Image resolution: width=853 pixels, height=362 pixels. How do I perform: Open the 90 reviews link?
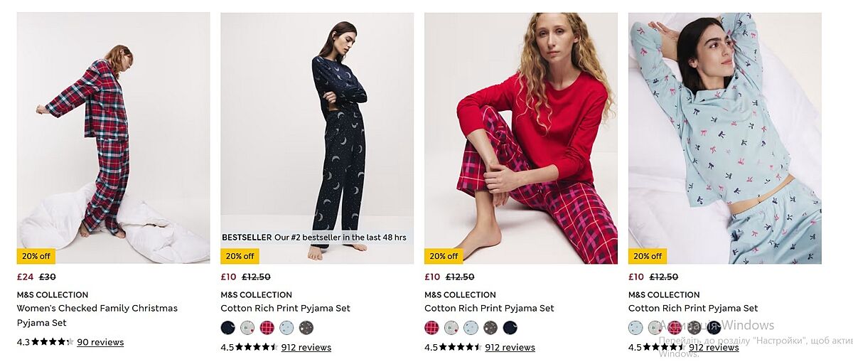point(100,342)
